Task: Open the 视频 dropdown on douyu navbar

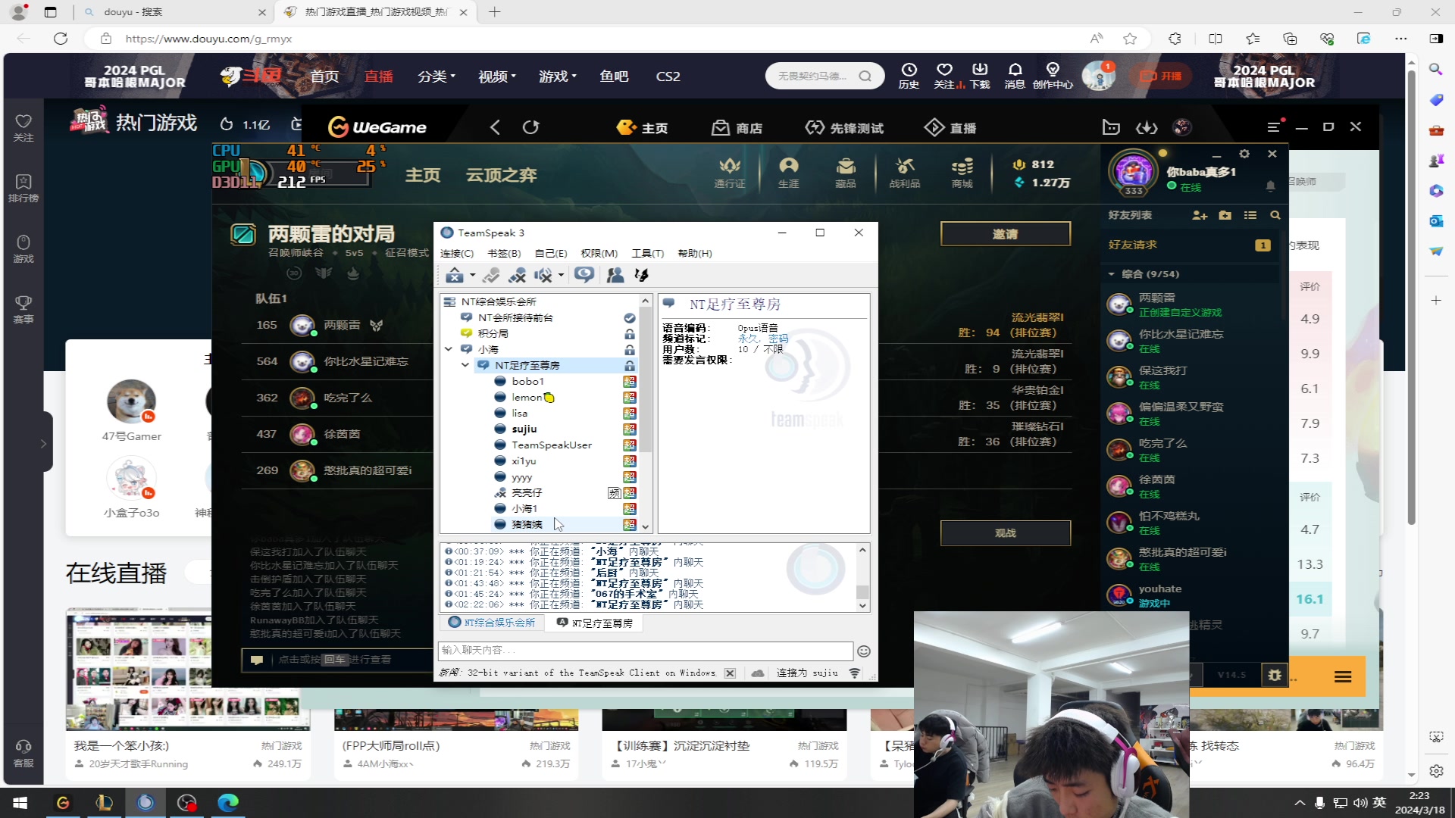Action: [497, 76]
